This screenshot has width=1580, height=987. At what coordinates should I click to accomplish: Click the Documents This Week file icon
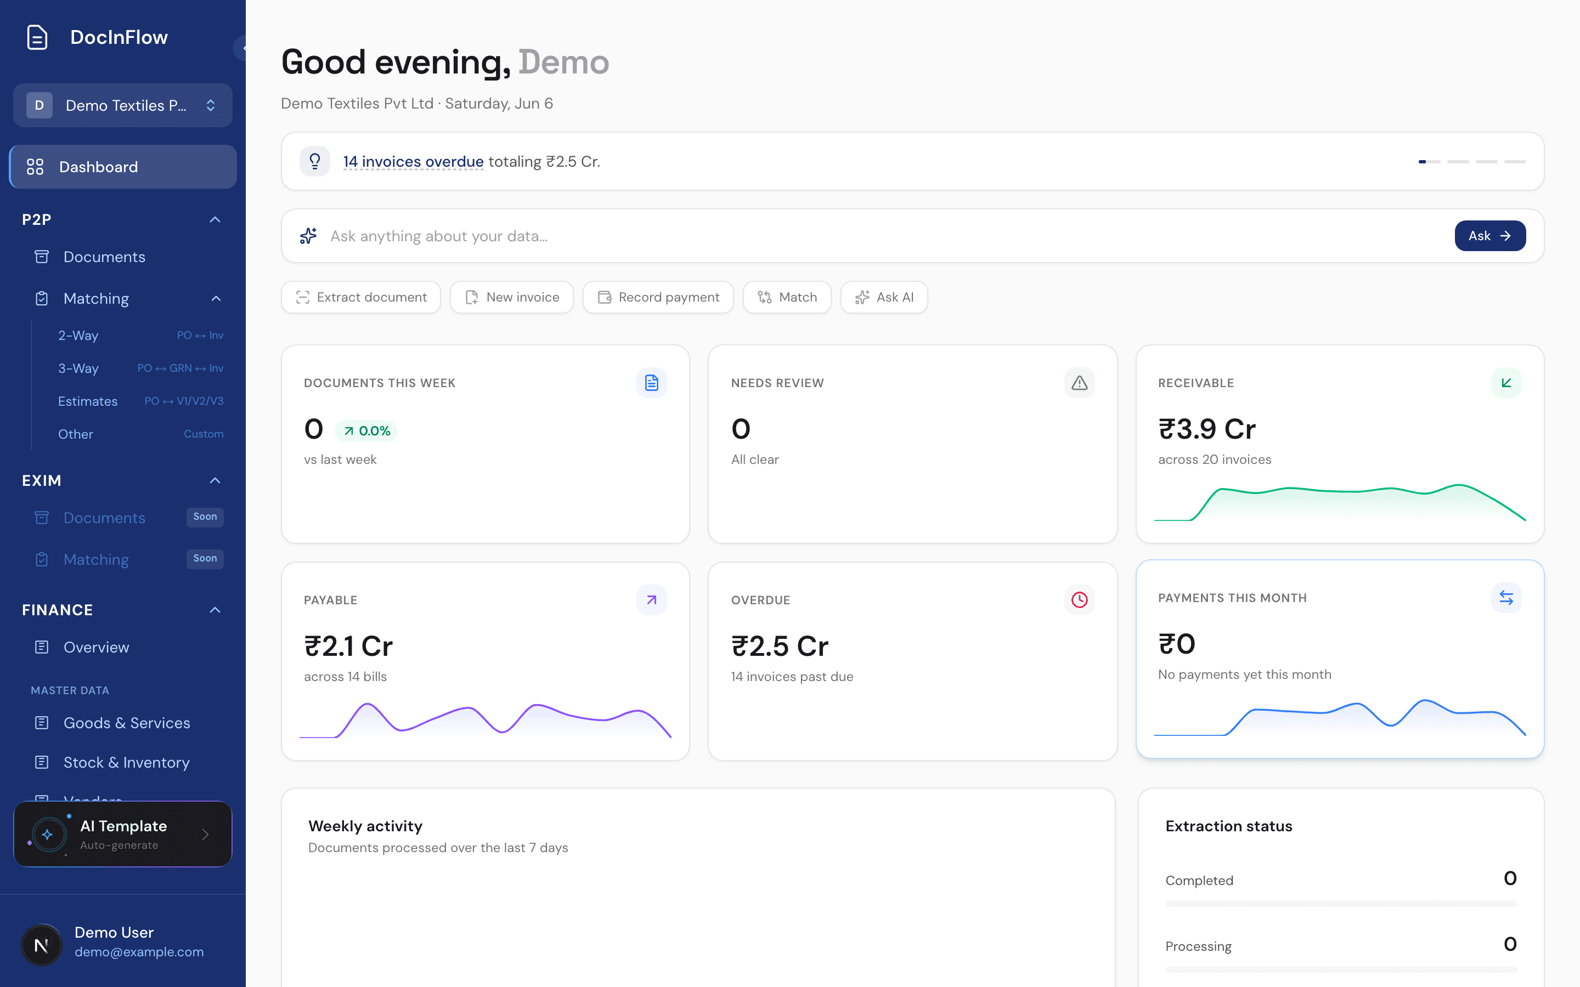tap(652, 383)
